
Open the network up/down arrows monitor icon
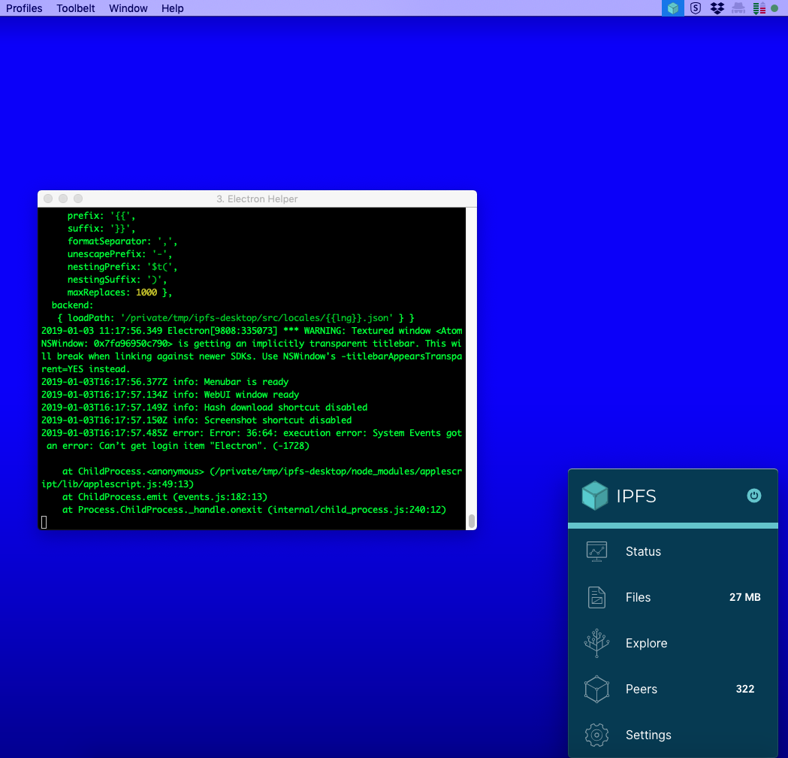point(759,8)
